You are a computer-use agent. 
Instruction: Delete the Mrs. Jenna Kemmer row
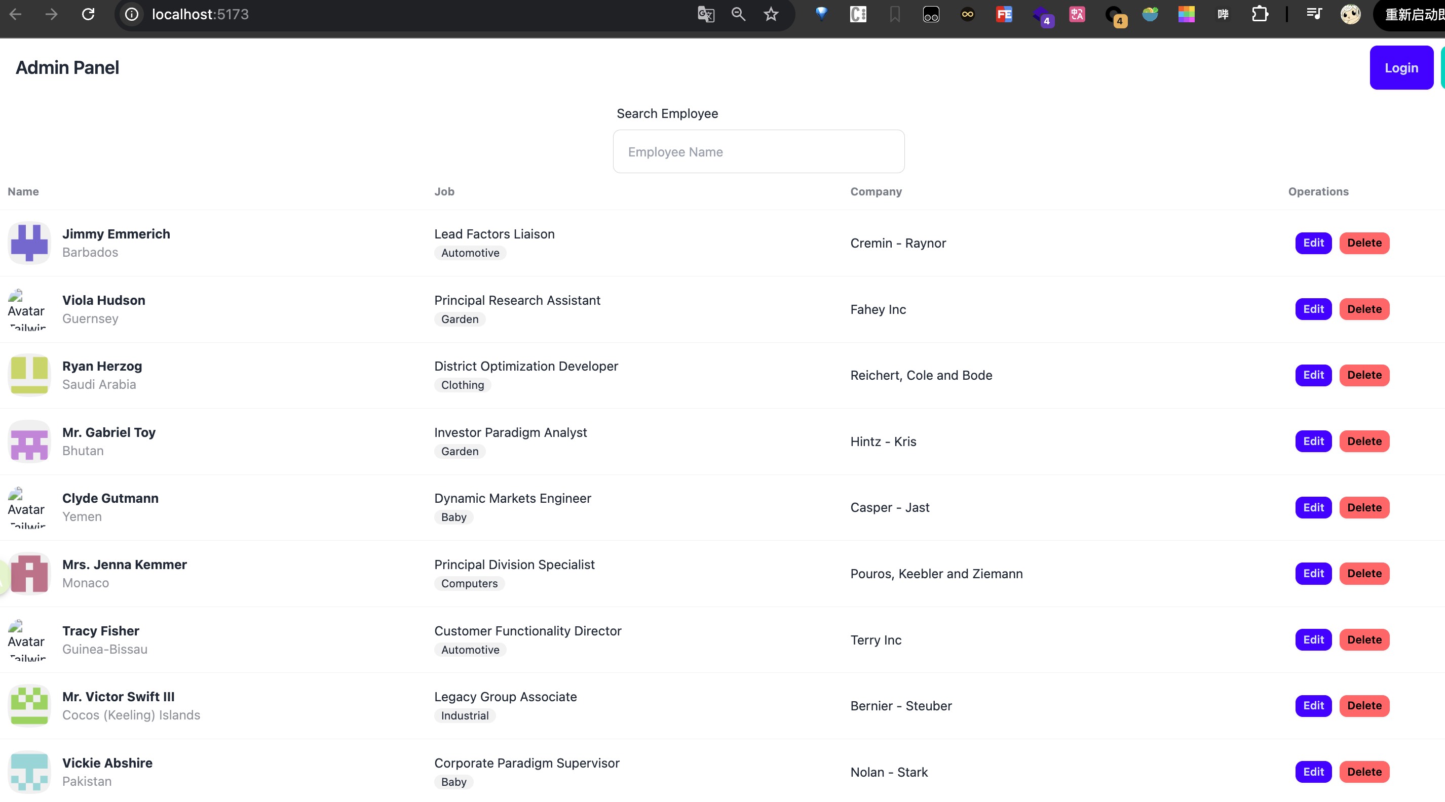point(1363,573)
